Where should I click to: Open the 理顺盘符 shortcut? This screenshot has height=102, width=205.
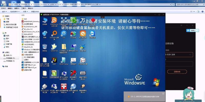[x=73, y=61]
